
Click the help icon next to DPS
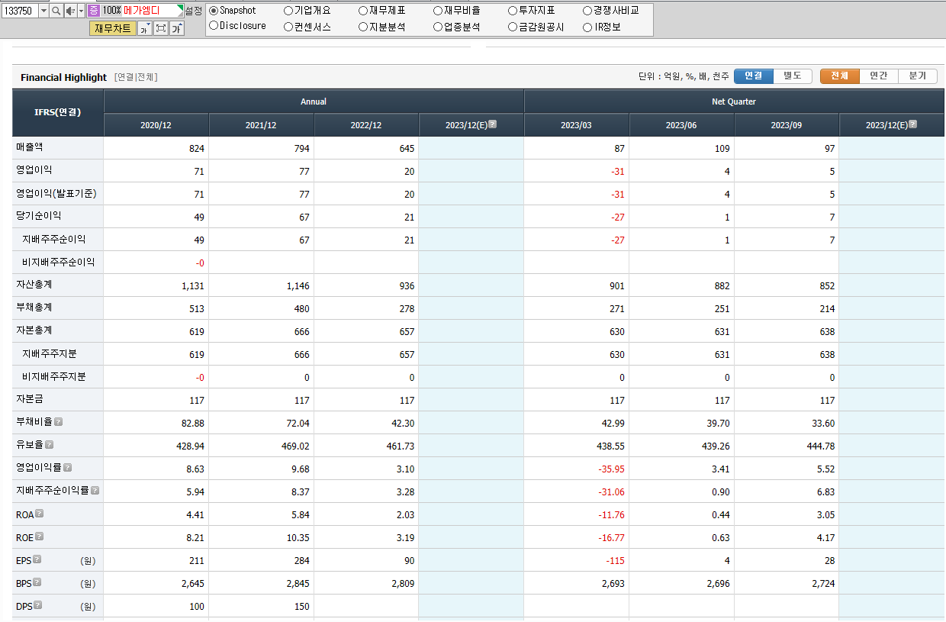[x=38, y=605]
